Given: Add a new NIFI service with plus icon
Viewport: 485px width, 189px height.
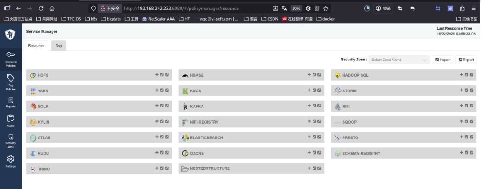Looking at the screenshot, I should [462, 106].
